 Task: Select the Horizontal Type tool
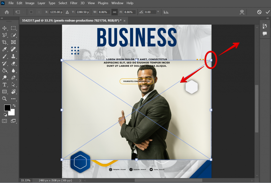(x=5, y=85)
